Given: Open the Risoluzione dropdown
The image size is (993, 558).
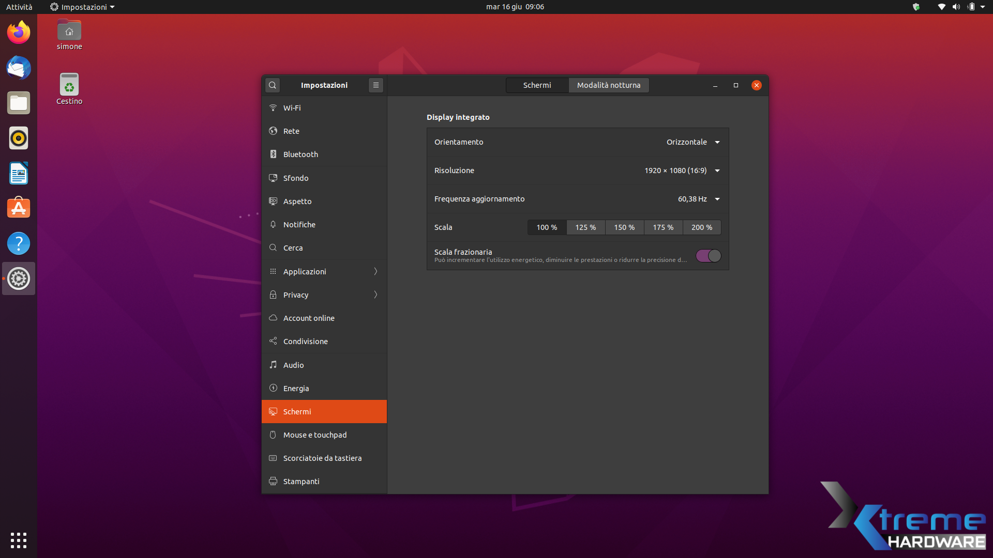Looking at the screenshot, I should tap(682, 171).
